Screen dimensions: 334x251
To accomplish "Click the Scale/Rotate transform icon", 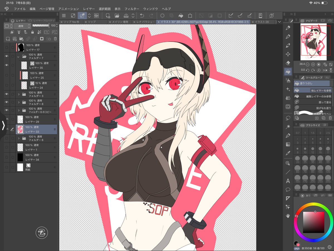I will 190,16.
